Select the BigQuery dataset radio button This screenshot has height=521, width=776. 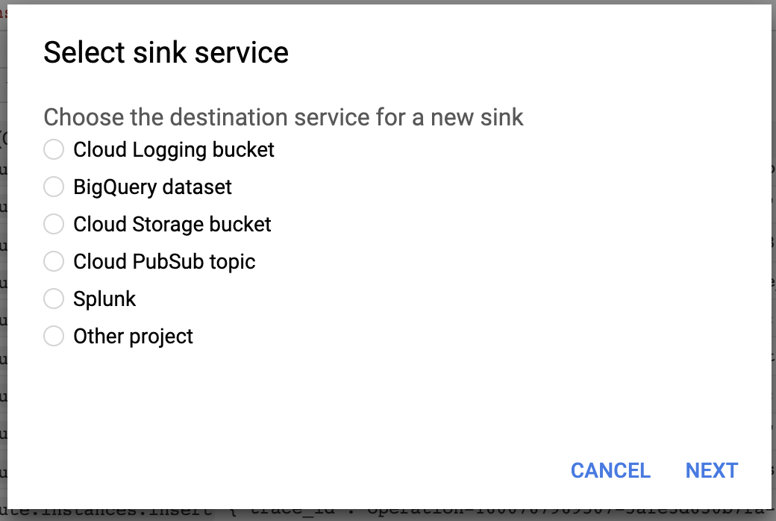[x=54, y=187]
